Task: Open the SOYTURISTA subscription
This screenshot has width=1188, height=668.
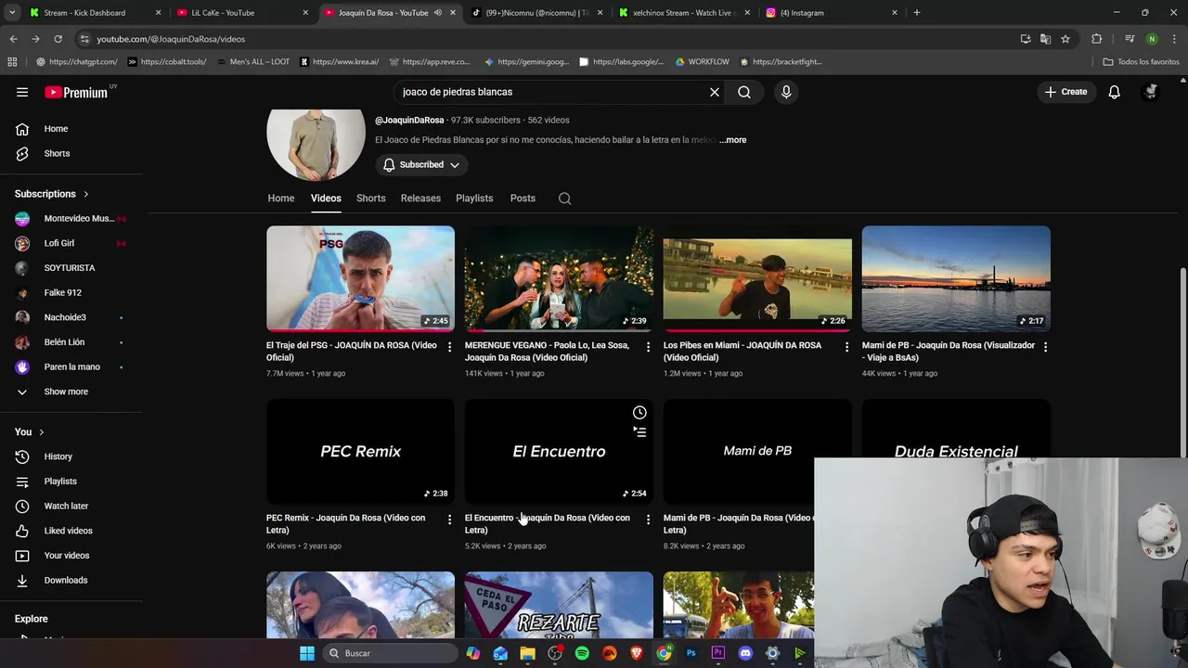Action: [x=71, y=268]
